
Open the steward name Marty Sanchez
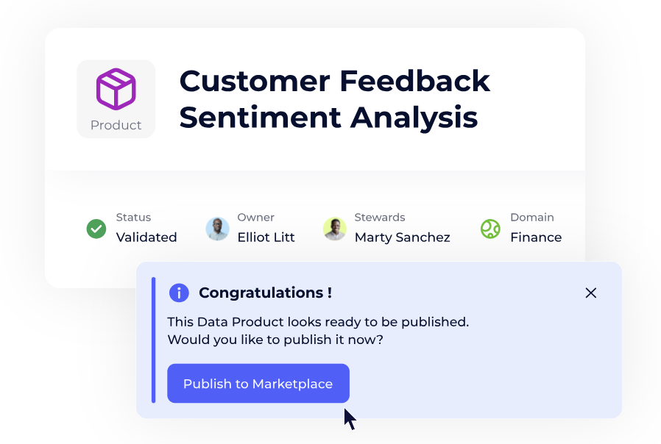click(402, 237)
